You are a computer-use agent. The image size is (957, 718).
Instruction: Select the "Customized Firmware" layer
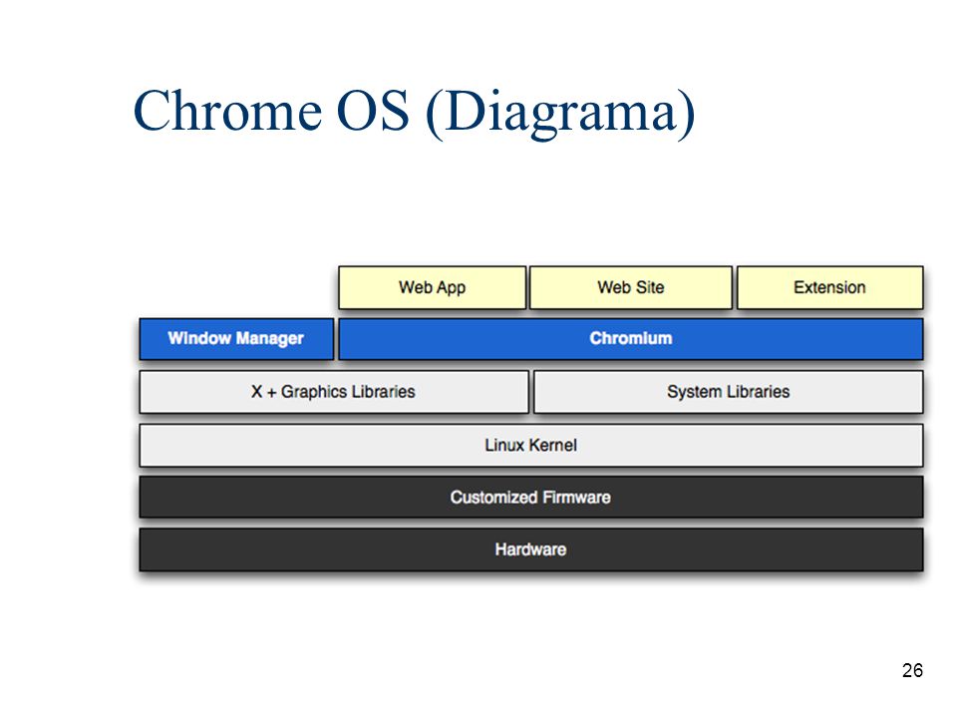point(531,498)
